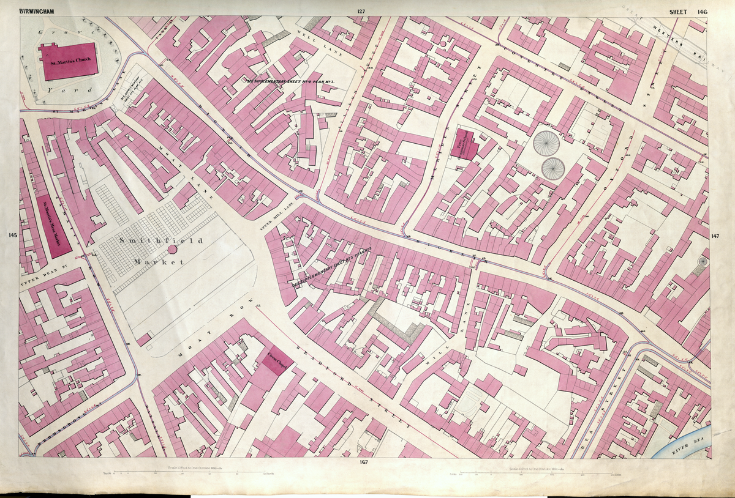
Task: Click the lower circular gasometer
Action: 553,168
